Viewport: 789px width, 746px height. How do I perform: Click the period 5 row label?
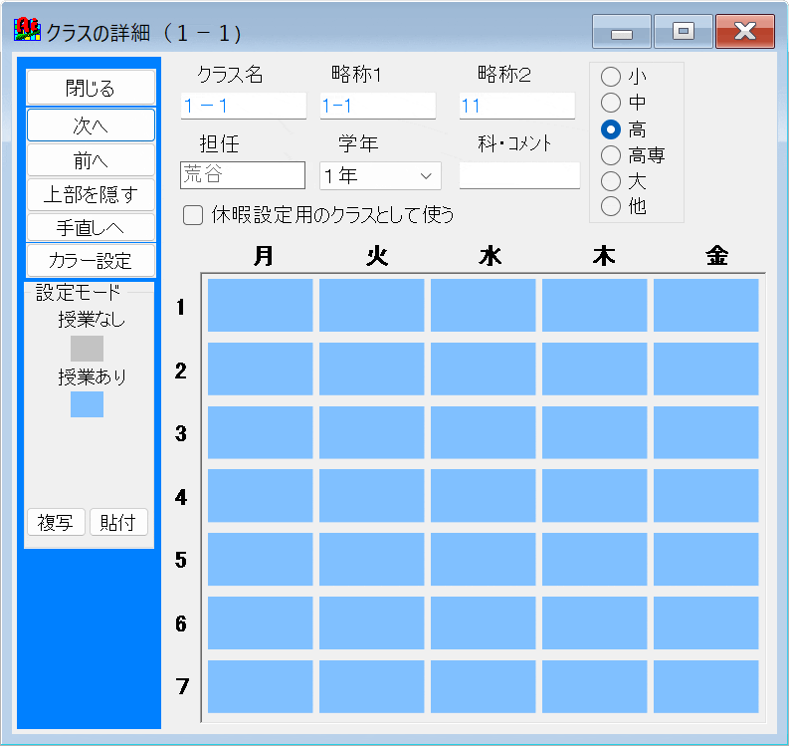[x=181, y=560]
